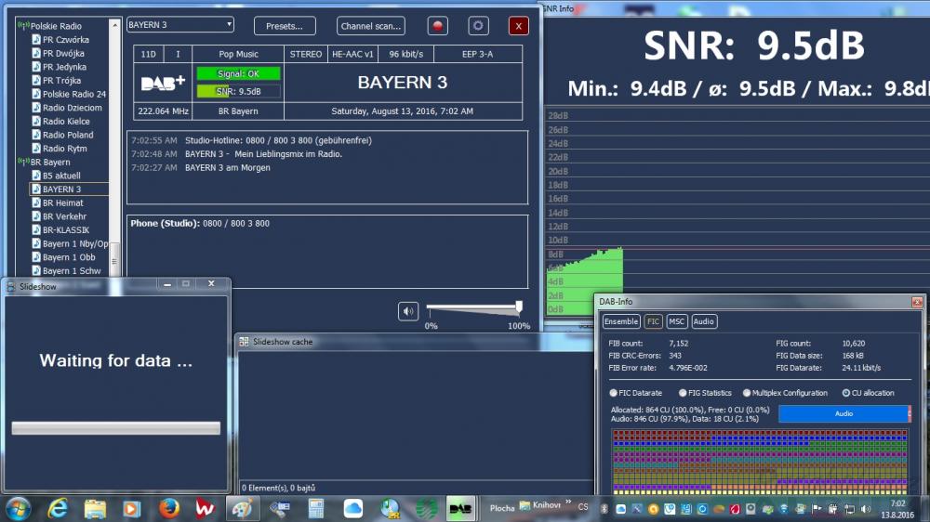Adjust the volume slider handle
The image size is (930, 522).
point(519,307)
